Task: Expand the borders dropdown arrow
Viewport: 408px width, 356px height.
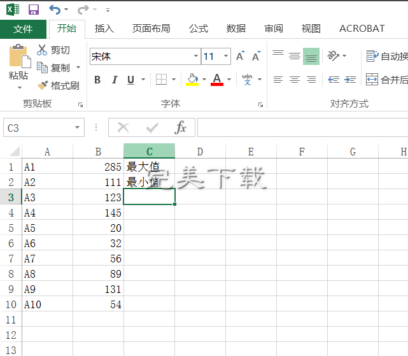Action: coord(174,79)
